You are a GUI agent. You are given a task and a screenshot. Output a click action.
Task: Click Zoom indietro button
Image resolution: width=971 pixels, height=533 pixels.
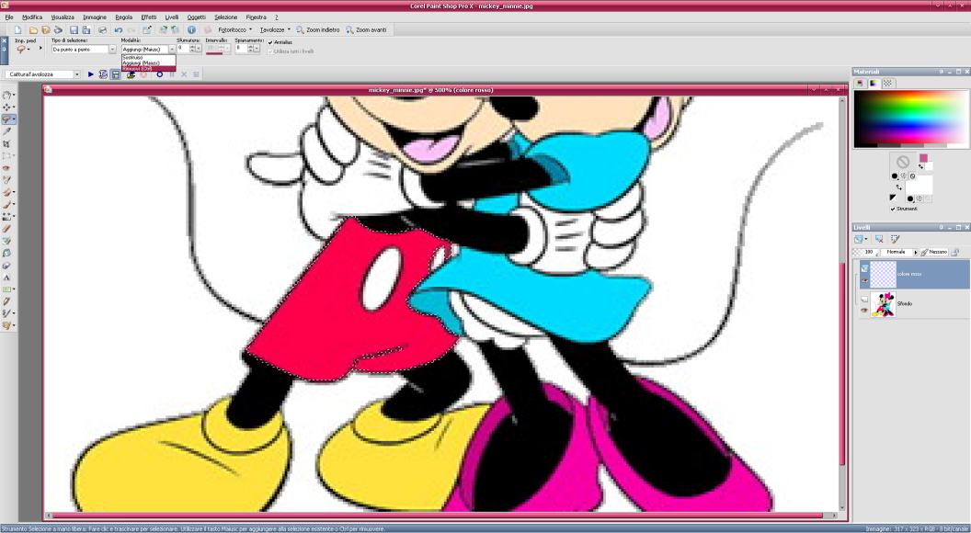[x=317, y=29]
